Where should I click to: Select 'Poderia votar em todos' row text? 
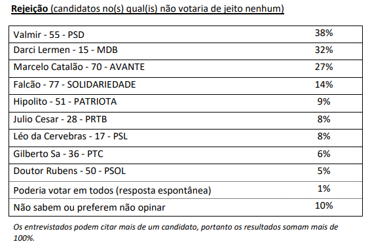click(x=112, y=190)
